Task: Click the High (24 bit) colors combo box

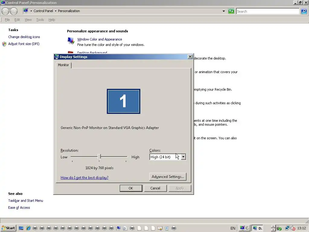Action: point(167,157)
